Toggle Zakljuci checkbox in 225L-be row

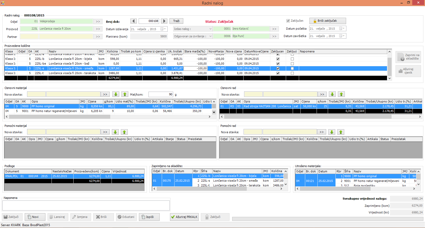(292, 64)
